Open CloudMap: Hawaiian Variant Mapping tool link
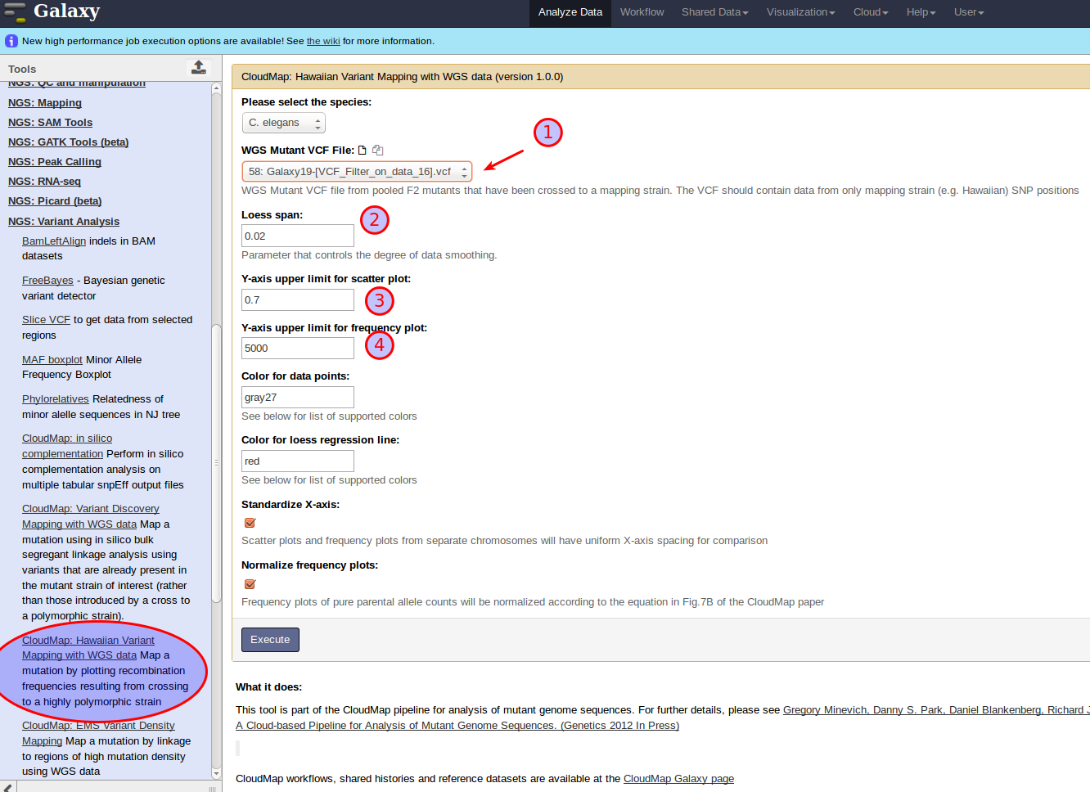 [x=88, y=648]
